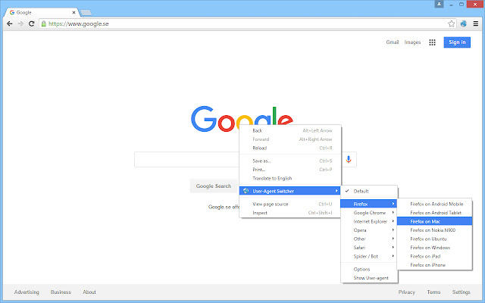Image resolution: width=485 pixels, height=303 pixels.
Task: Choose Reload in context menu
Action: click(x=290, y=148)
